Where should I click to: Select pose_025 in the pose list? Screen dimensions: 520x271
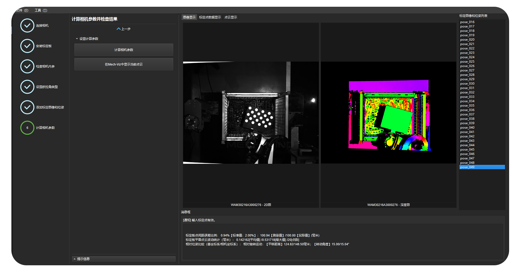pyautogui.click(x=482, y=61)
